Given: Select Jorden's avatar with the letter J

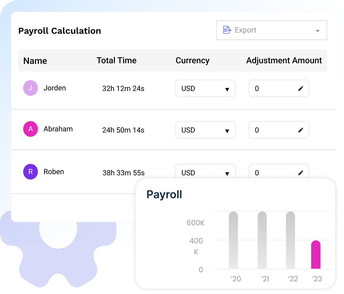Looking at the screenshot, I should pos(30,88).
